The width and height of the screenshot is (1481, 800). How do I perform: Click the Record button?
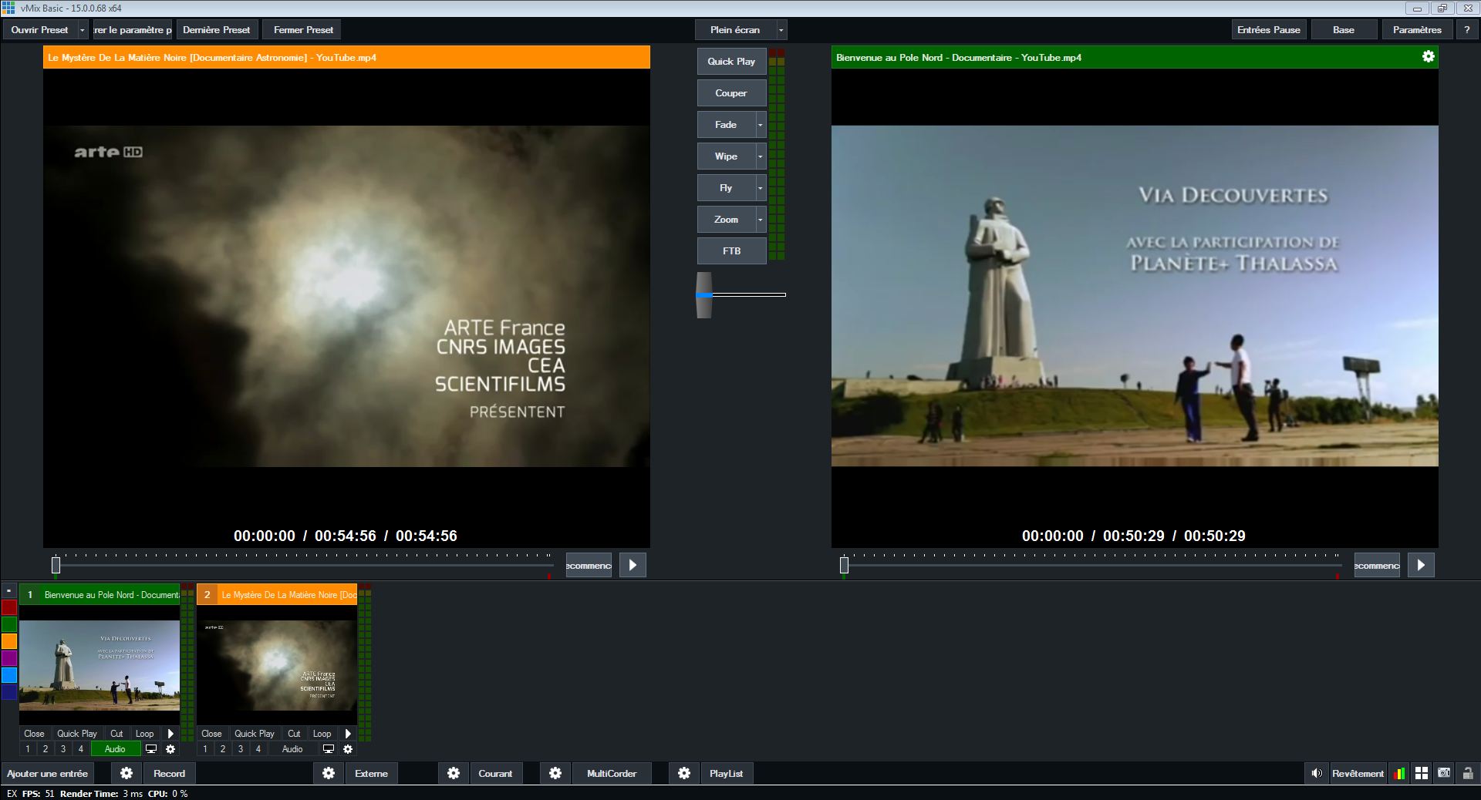pos(169,773)
